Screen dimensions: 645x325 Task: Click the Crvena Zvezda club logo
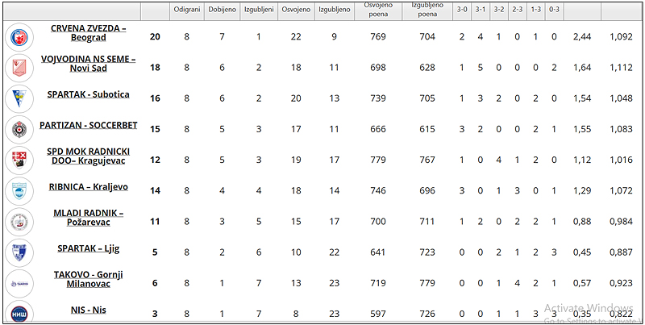click(x=18, y=37)
